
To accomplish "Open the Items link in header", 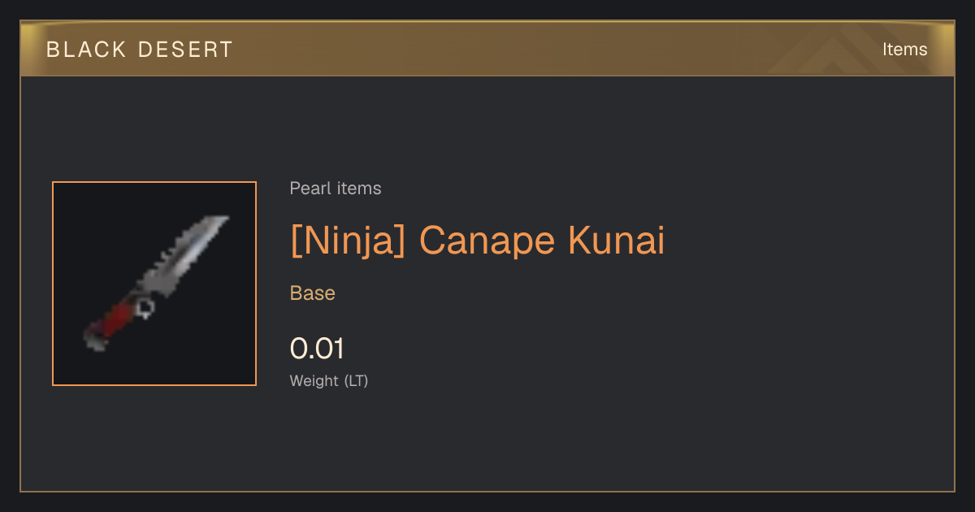I will (x=904, y=50).
